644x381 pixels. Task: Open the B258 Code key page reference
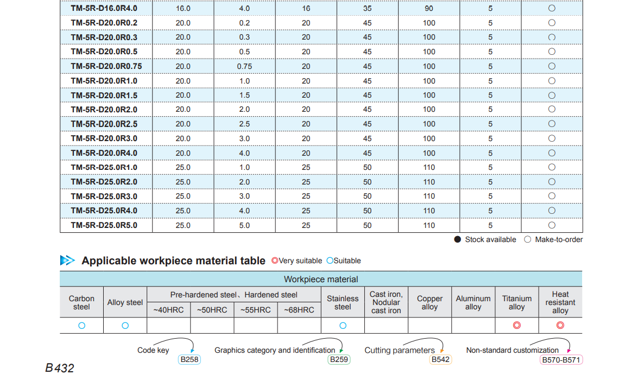[x=189, y=360]
